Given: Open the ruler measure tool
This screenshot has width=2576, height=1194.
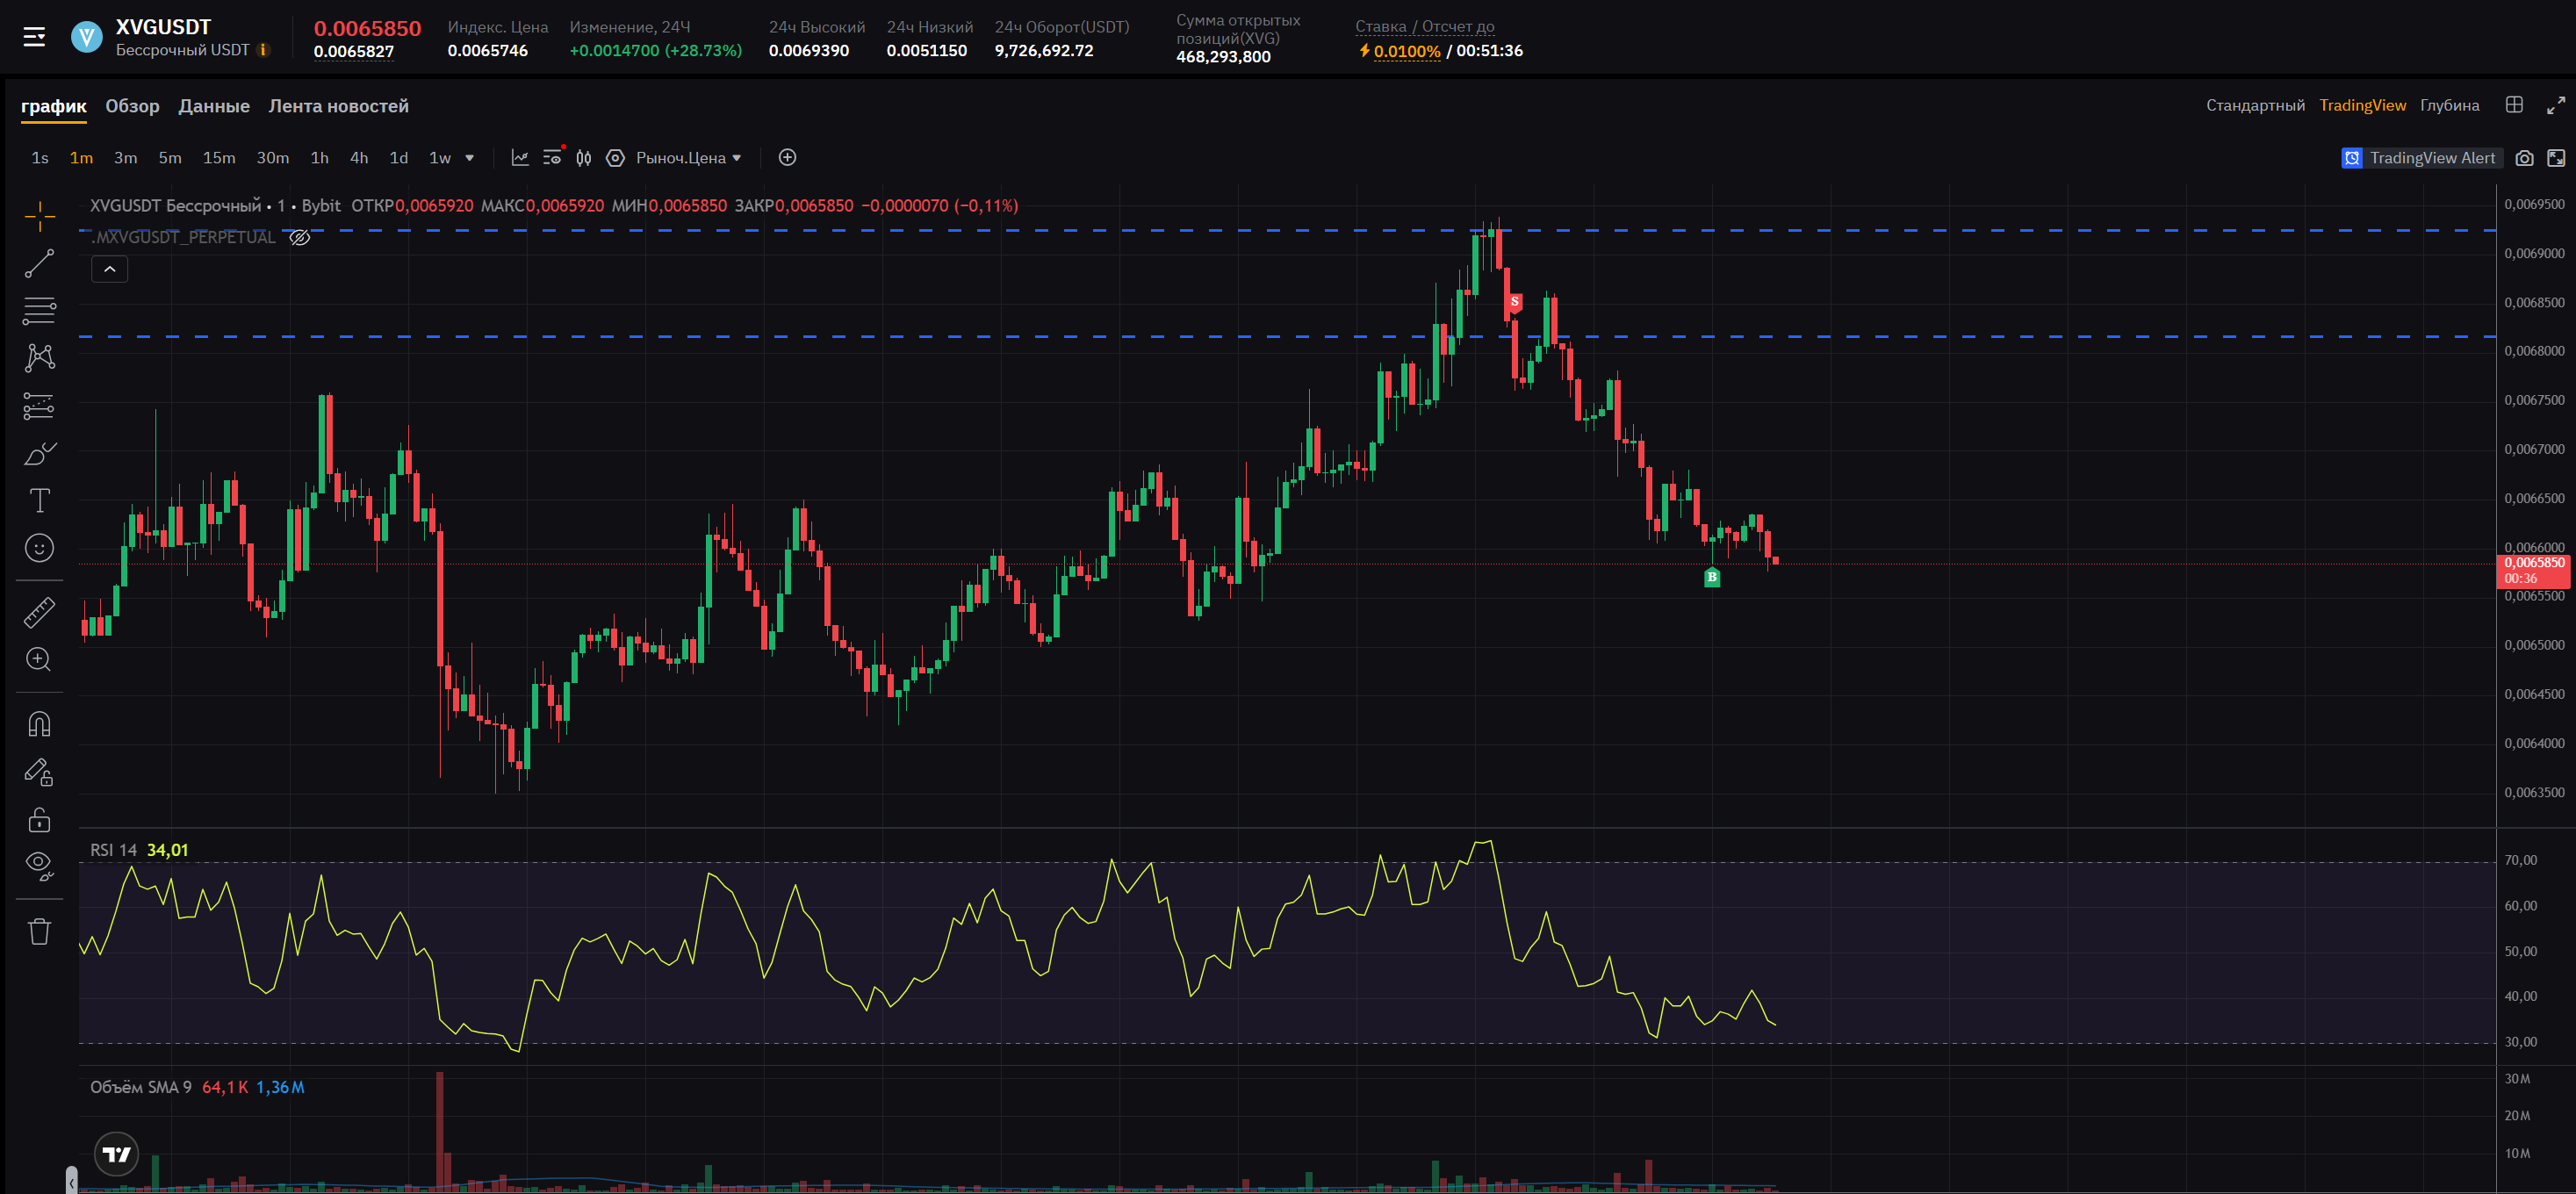Looking at the screenshot, I should (x=39, y=612).
